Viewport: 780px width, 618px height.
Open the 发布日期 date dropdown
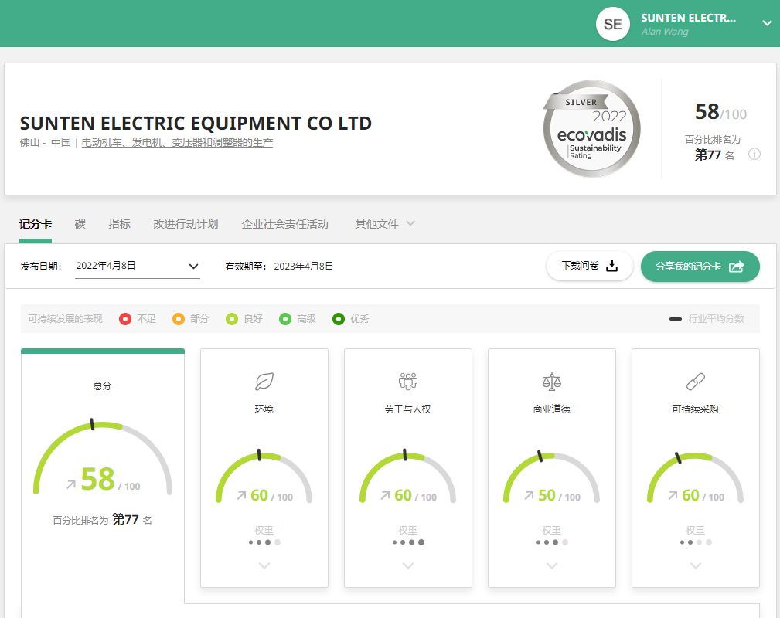point(138,266)
